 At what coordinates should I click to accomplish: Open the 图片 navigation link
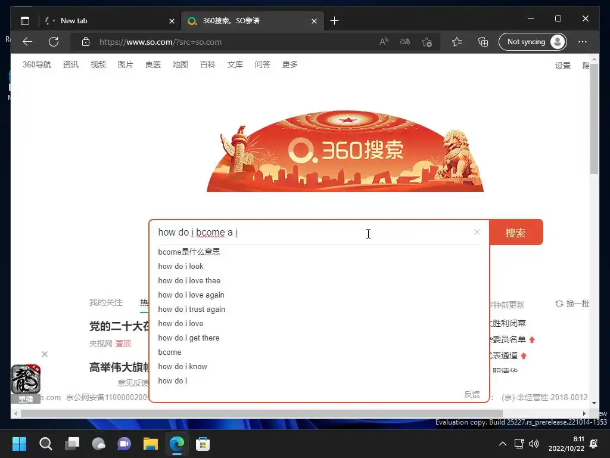point(125,64)
